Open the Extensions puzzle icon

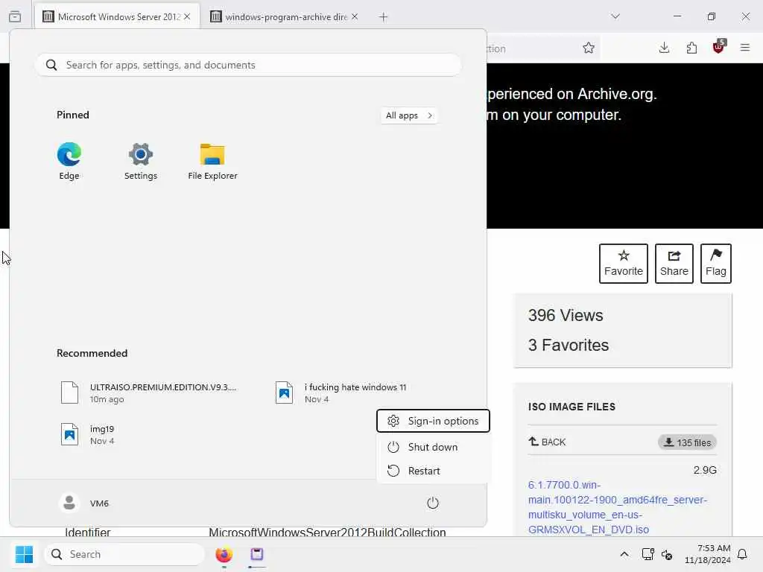[x=691, y=48]
